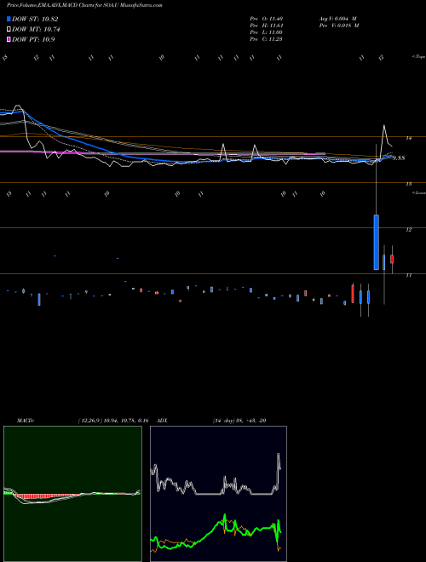Click the white DOW MT legend swatch

[x=9, y=30]
